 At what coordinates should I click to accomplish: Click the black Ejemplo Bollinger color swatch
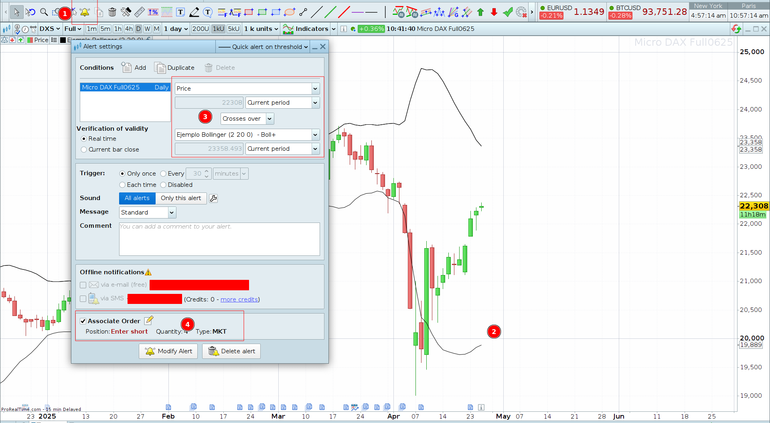(63, 40)
